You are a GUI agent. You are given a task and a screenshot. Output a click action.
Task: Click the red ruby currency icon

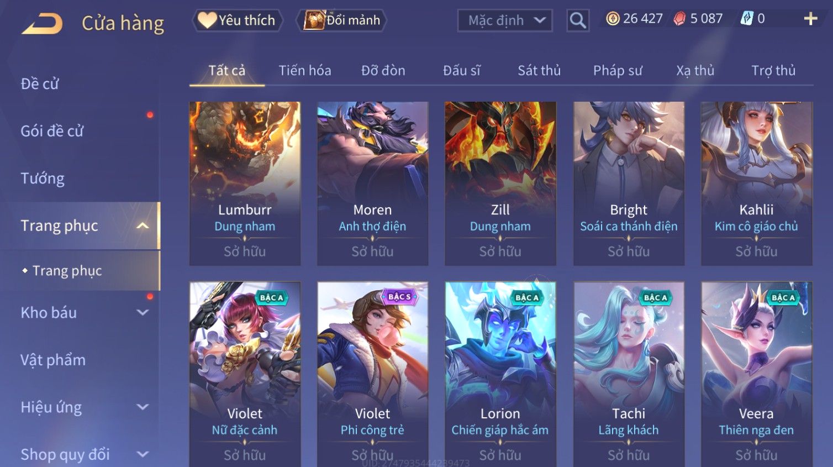point(679,19)
